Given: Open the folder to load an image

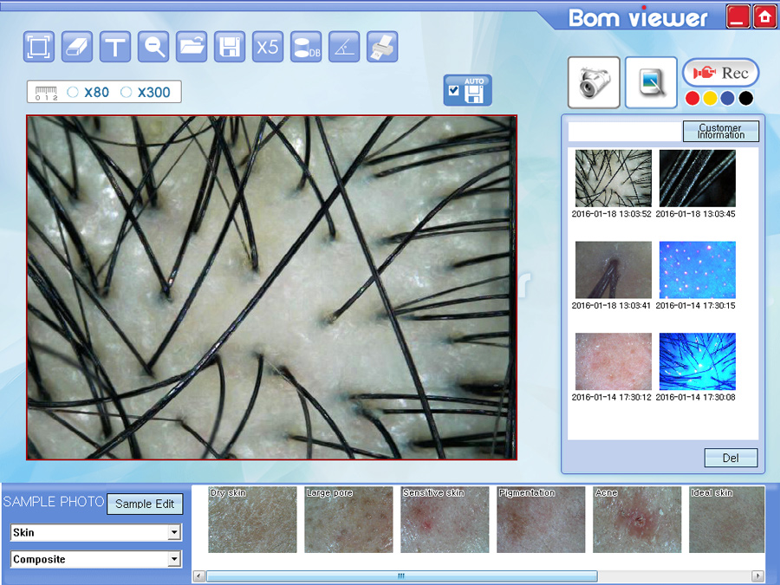Looking at the screenshot, I should click(192, 47).
